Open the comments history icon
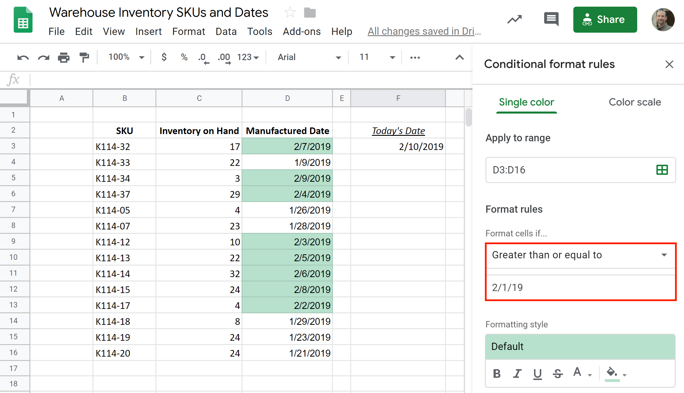Image resolution: width=684 pixels, height=393 pixels. coord(551,19)
